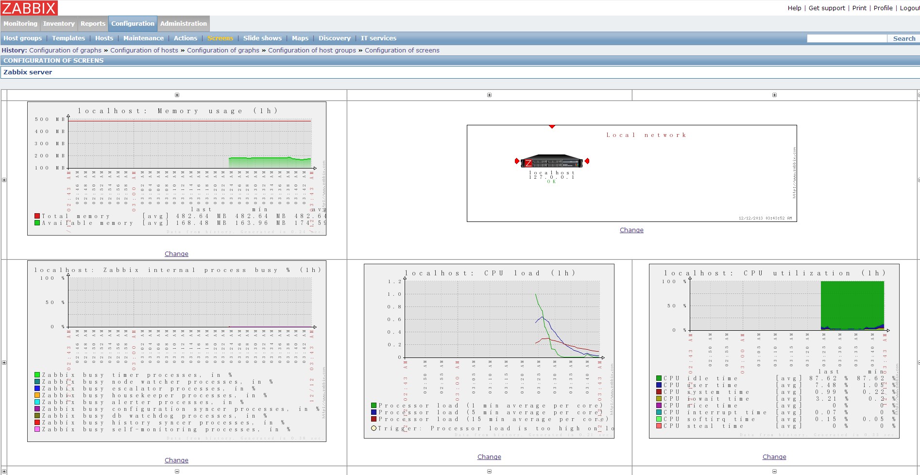Click the add-column plus icon above Memory usage graph
The height and width of the screenshot is (475, 920).
tap(177, 95)
